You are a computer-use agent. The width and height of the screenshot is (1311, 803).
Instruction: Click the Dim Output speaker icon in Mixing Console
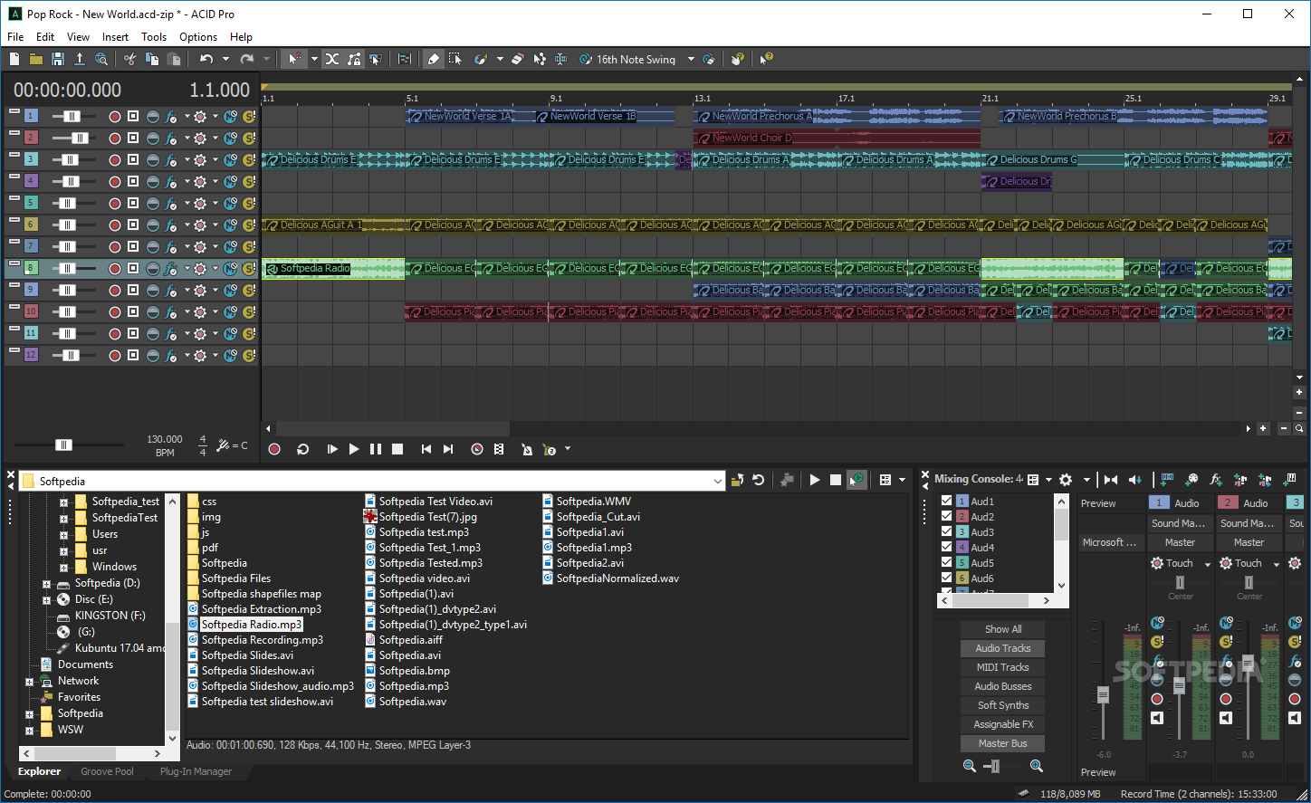(x=1135, y=480)
